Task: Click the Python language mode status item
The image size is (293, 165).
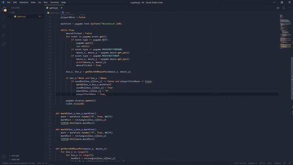Action: point(277,163)
